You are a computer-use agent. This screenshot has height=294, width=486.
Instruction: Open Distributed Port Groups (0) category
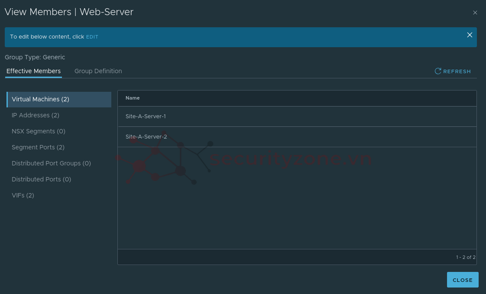[x=51, y=163]
